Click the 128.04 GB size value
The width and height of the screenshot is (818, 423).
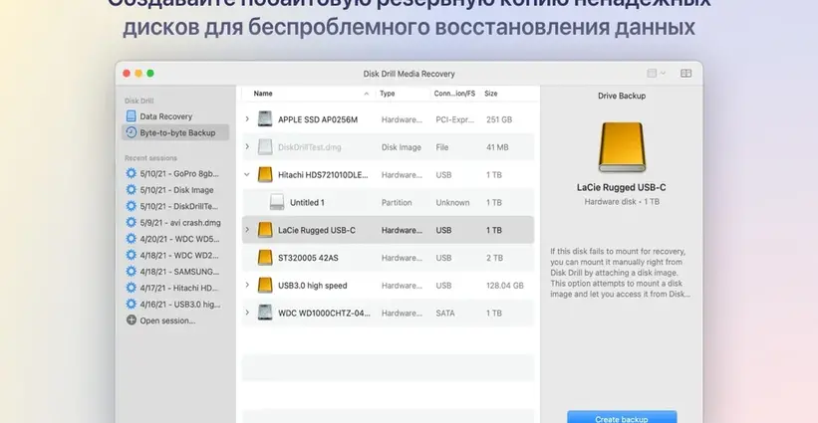pyautogui.click(x=504, y=286)
